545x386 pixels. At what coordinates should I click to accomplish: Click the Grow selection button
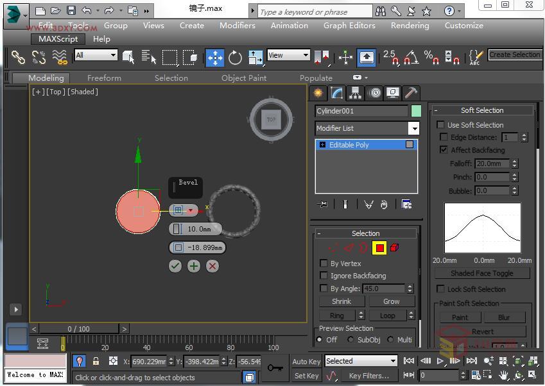(392, 301)
